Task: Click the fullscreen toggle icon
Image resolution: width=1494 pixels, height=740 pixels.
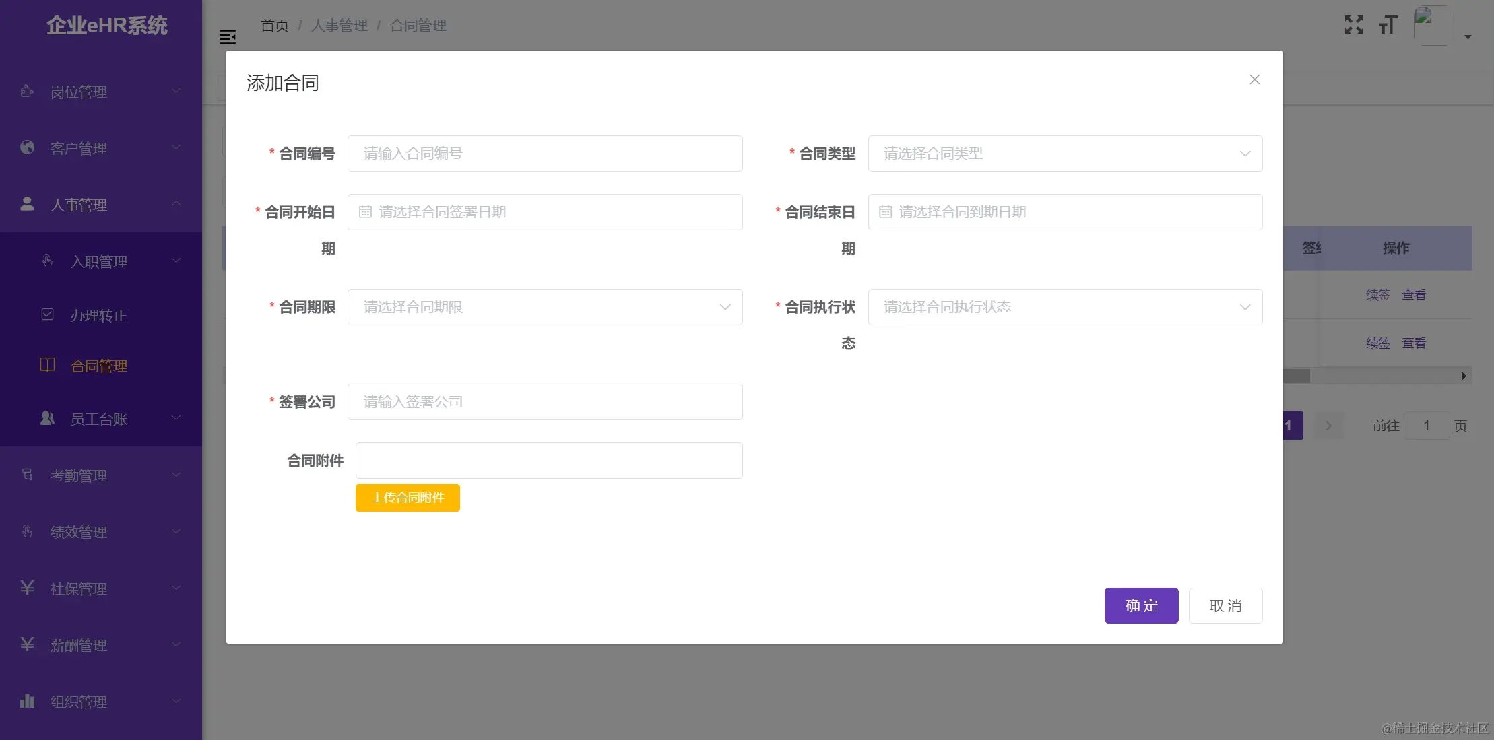Action: tap(1354, 25)
